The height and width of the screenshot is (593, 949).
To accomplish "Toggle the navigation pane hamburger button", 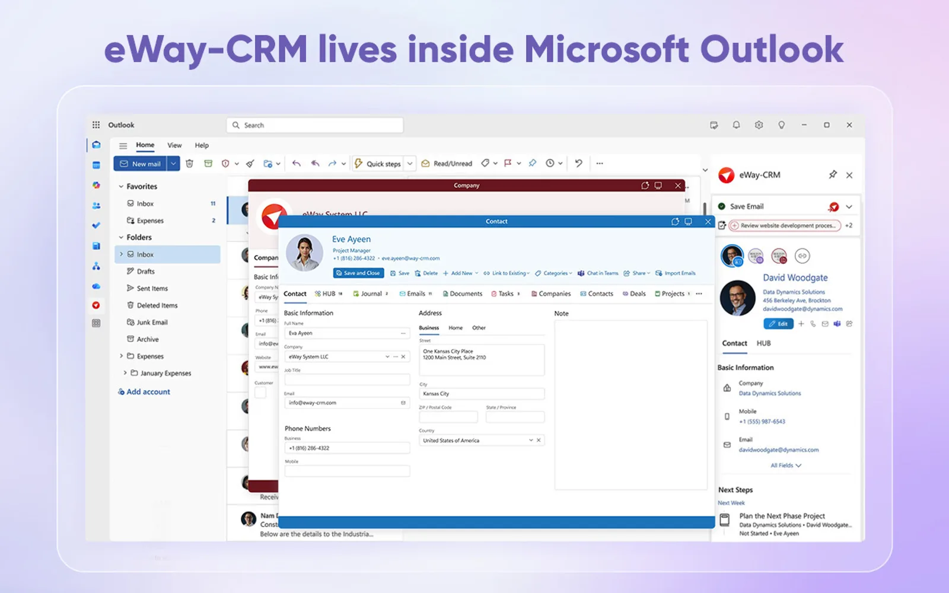I will pos(123,146).
